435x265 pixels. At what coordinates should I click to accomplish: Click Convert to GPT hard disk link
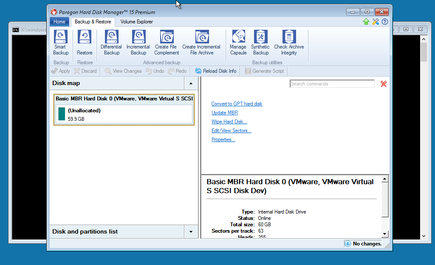point(237,104)
